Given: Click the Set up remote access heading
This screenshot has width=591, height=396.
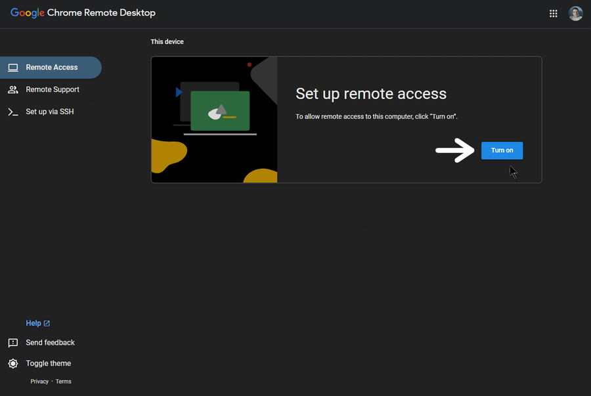Looking at the screenshot, I should tap(371, 94).
